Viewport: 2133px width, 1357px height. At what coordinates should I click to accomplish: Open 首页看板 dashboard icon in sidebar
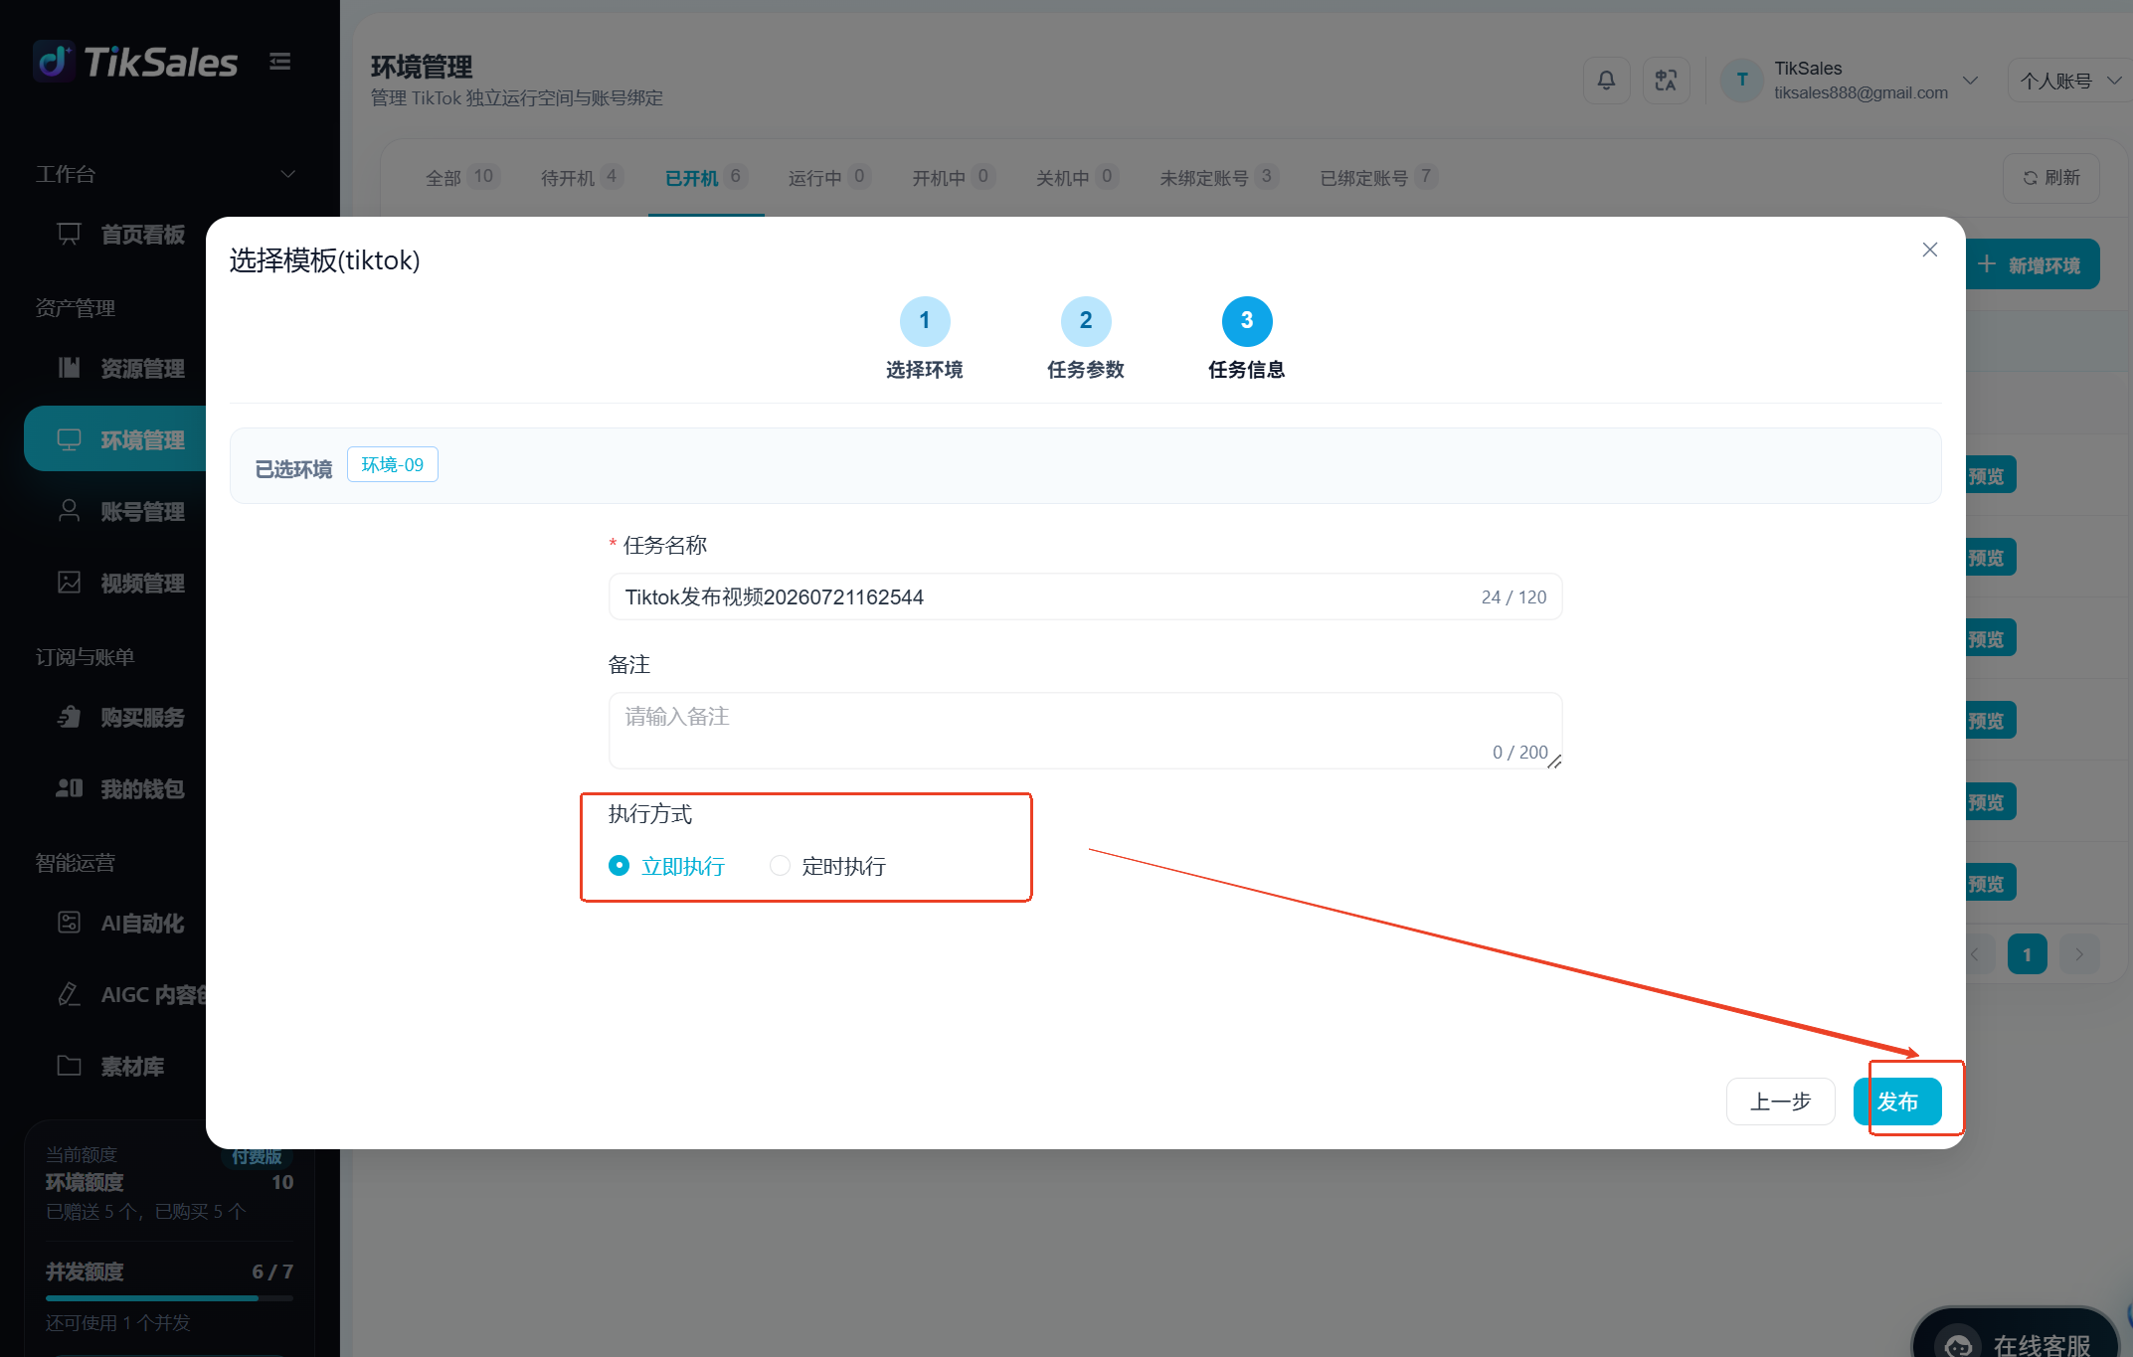coord(69,235)
